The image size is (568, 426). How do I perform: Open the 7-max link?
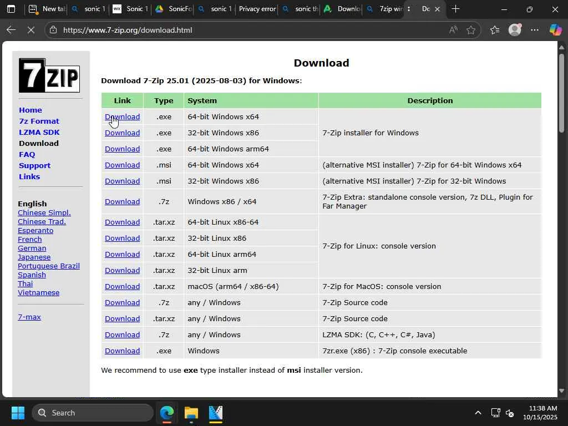[x=29, y=317]
